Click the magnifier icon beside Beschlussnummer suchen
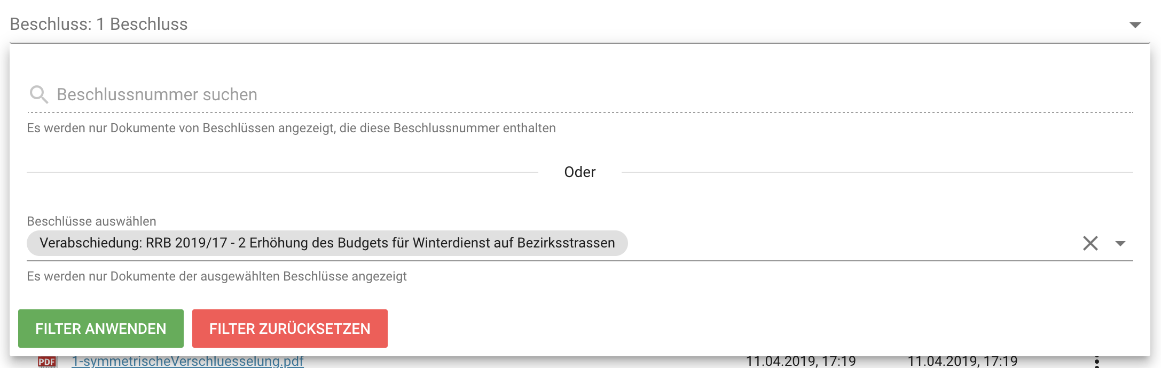This screenshot has width=1161, height=368. (x=38, y=94)
